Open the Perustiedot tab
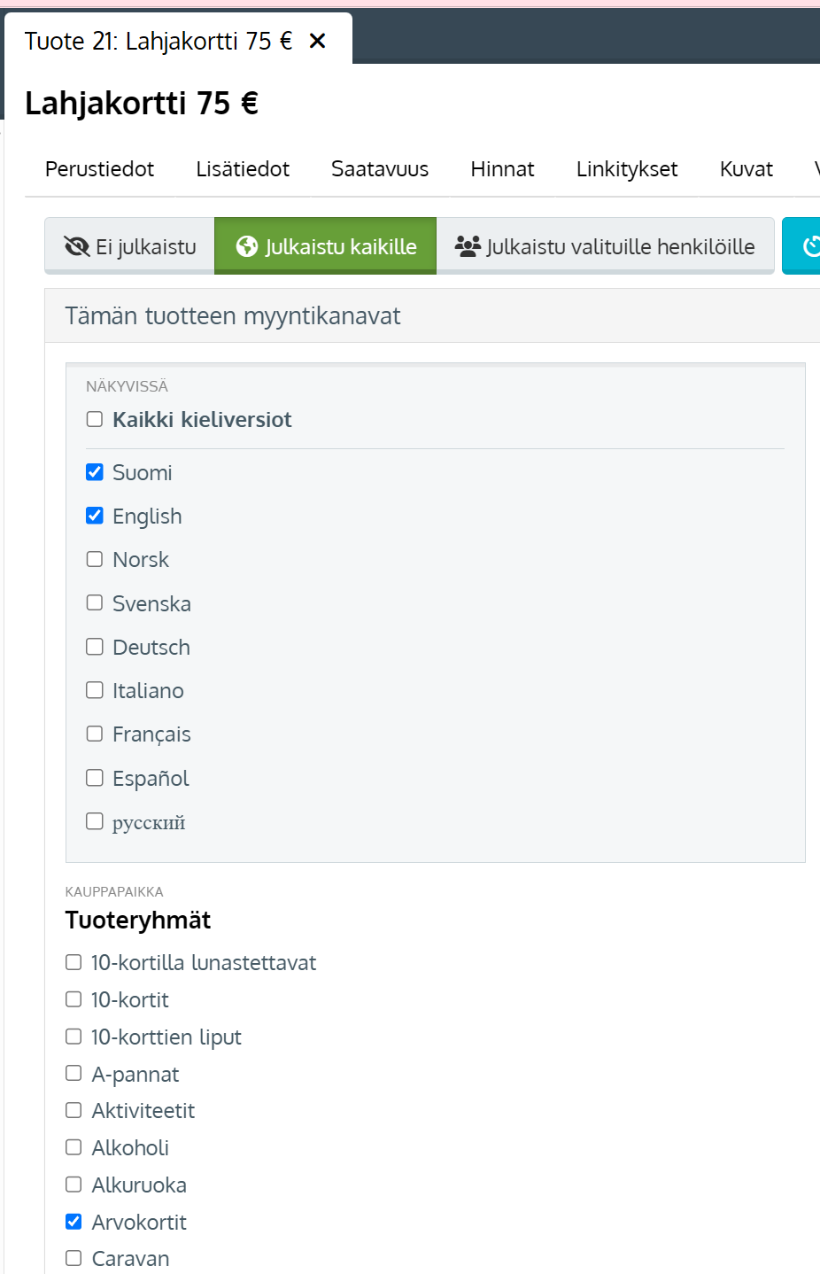The image size is (820, 1274). click(99, 169)
